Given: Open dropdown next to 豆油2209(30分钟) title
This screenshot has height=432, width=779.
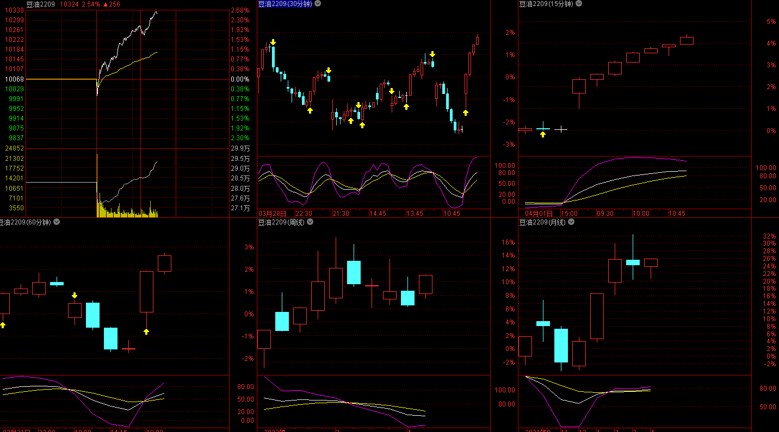Looking at the screenshot, I should tap(318, 3).
